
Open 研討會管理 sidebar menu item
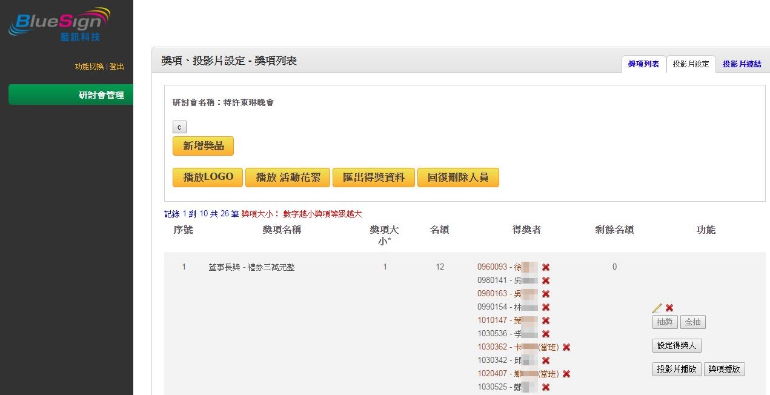(71, 95)
